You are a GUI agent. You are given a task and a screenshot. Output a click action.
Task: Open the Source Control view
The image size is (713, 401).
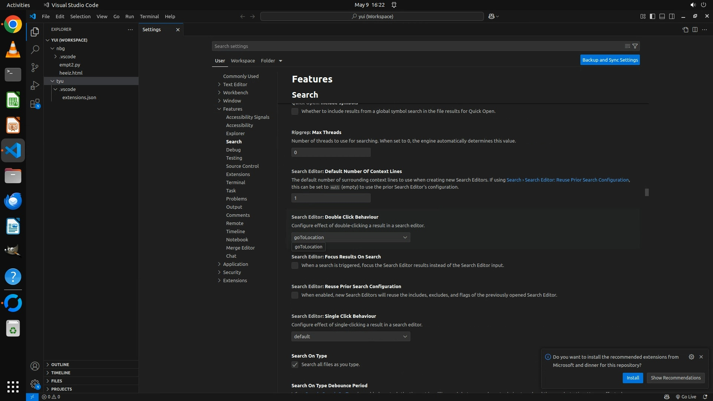tap(35, 67)
